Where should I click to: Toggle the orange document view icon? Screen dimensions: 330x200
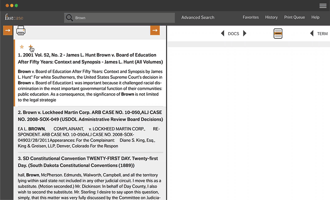pos(278,34)
